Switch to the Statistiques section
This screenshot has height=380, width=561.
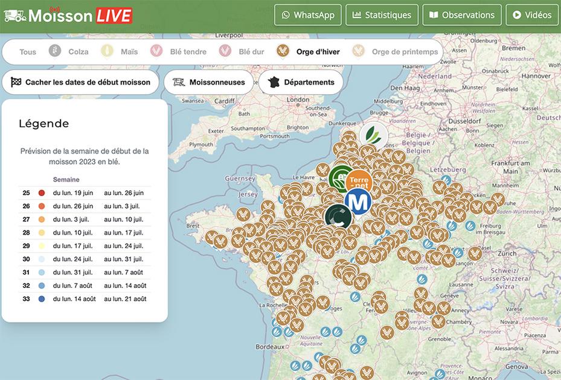click(x=382, y=14)
